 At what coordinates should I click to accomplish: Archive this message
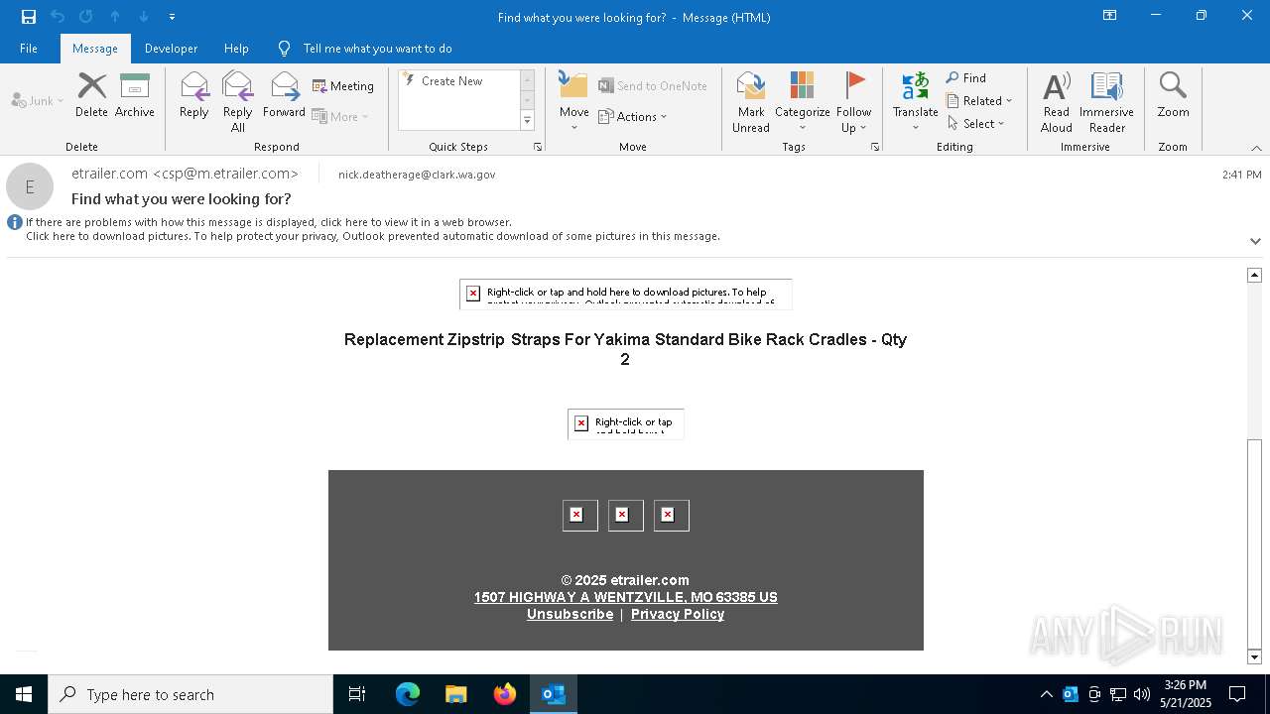[135, 96]
